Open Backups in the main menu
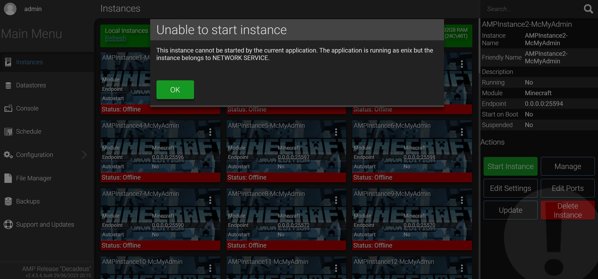 (x=47, y=201)
